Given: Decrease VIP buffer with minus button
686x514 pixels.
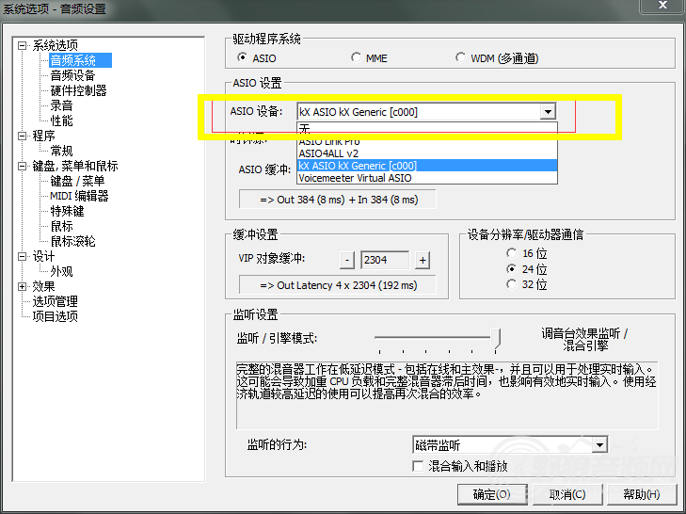Looking at the screenshot, I should coord(347,260).
